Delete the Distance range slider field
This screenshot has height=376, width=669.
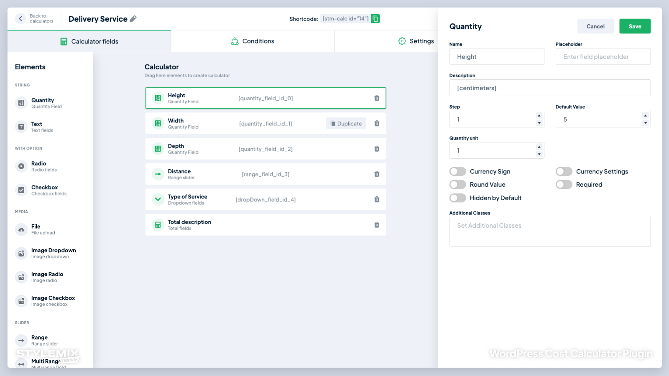(x=377, y=174)
